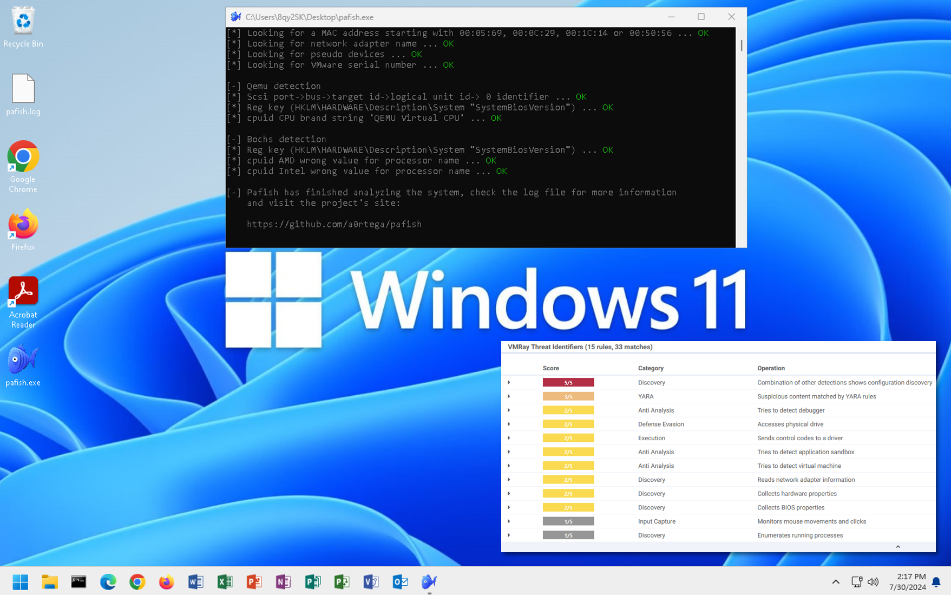Launch Firefox from the taskbar

pos(167,582)
